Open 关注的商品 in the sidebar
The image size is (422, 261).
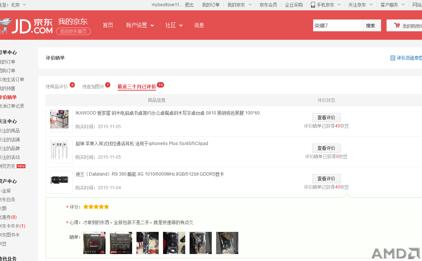[10, 131]
